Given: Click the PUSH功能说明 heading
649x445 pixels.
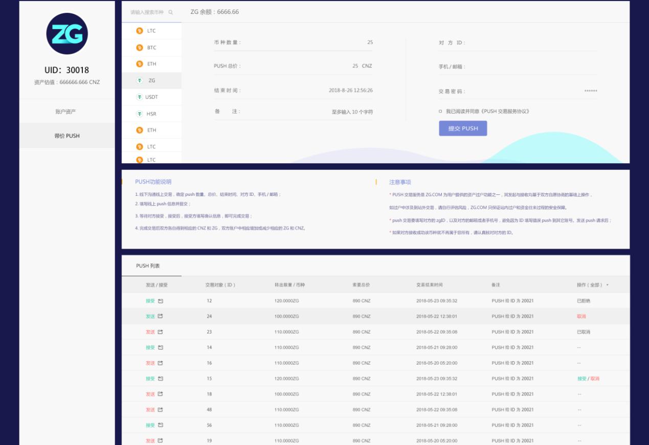Looking at the screenshot, I should 153,182.
